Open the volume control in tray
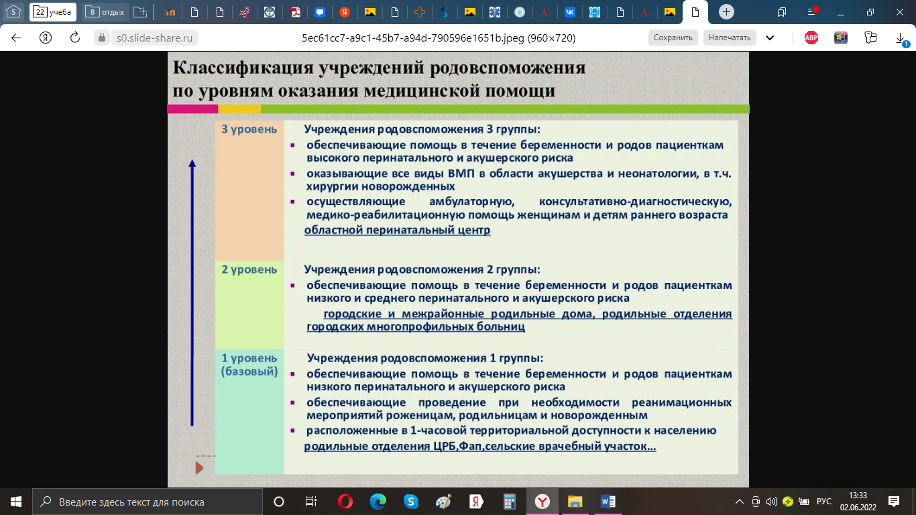The image size is (916, 515). [771, 501]
